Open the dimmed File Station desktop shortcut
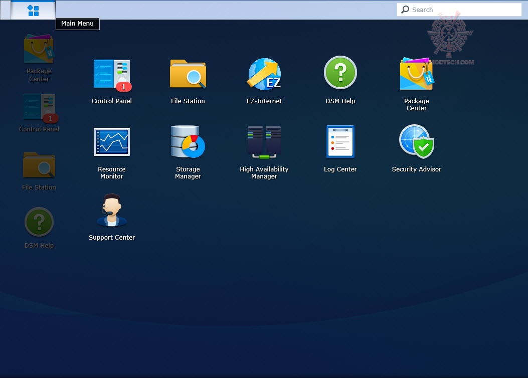The height and width of the screenshot is (378, 528). (x=39, y=171)
